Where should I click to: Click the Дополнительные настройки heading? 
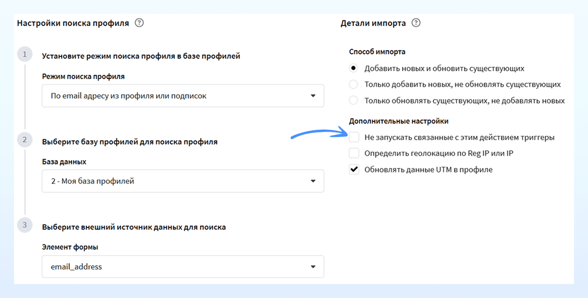click(x=399, y=121)
